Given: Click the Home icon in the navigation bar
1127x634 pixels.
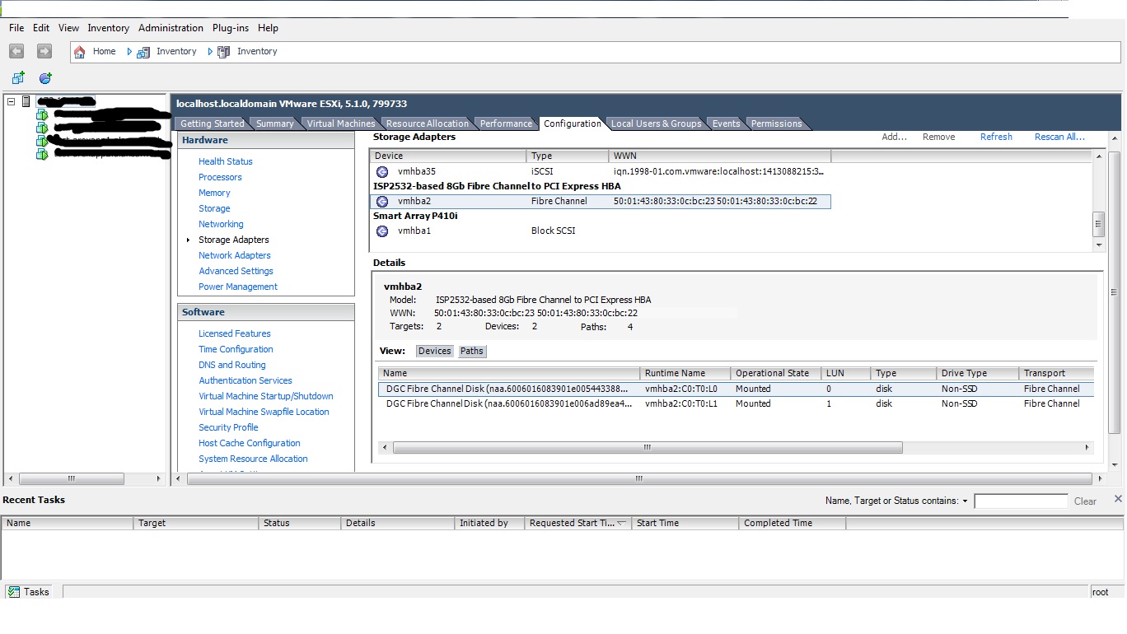Looking at the screenshot, I should point(79,51).
